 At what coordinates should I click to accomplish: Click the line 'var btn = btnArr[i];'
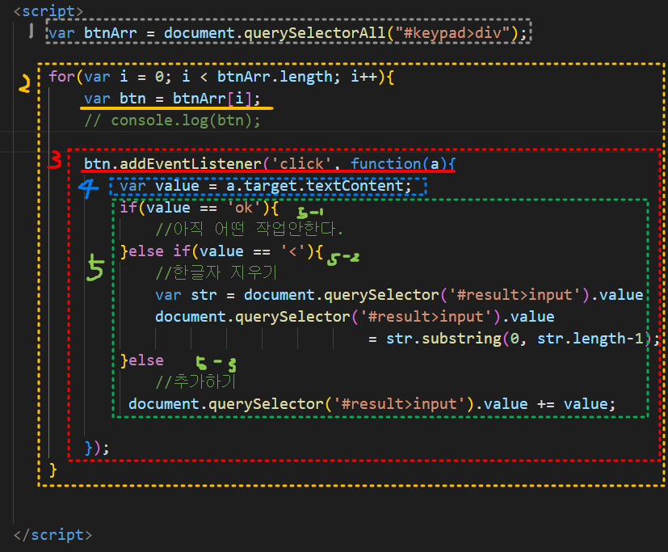[x=172, y=99]
